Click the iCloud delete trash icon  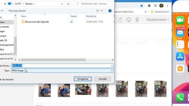[x=137, y=20]
